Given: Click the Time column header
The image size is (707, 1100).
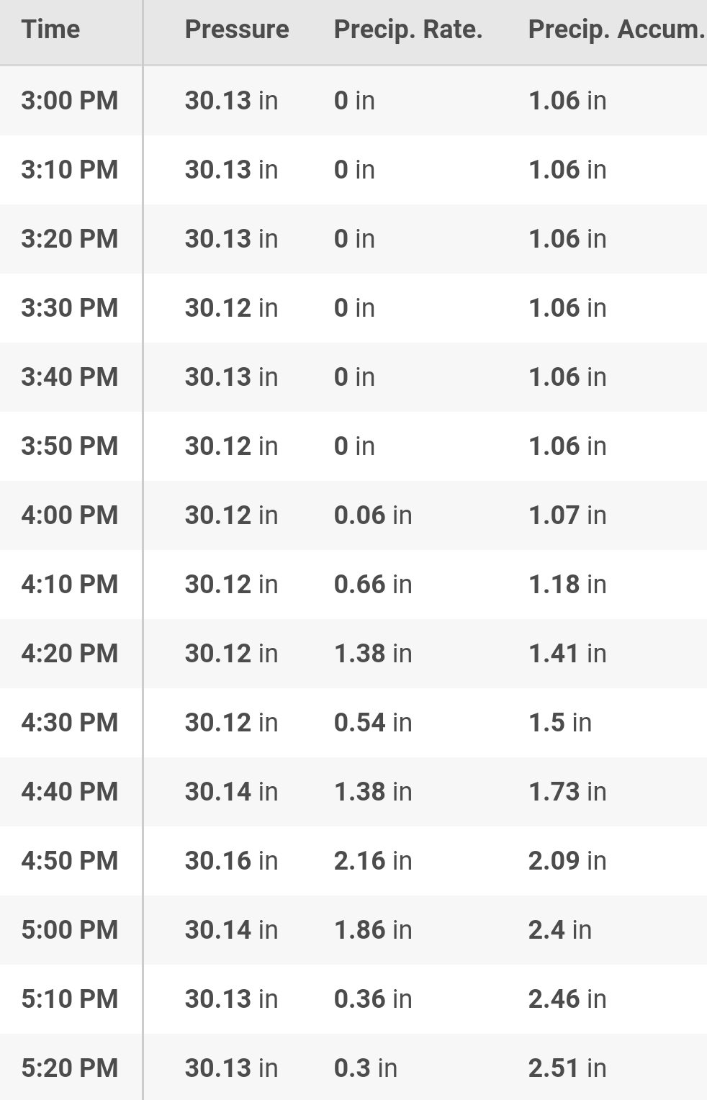Looking at the screenshot, I should click(50, 30).
